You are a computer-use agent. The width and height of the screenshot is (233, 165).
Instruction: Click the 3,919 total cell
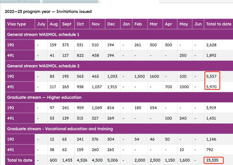pos(219,108)
